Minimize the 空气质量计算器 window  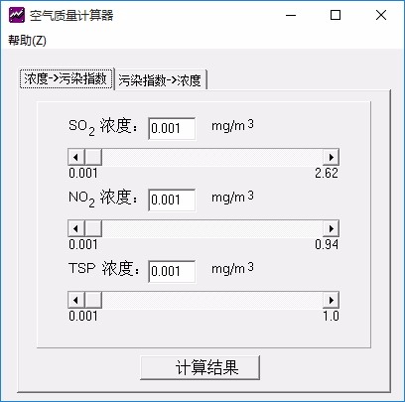point(291,15)
